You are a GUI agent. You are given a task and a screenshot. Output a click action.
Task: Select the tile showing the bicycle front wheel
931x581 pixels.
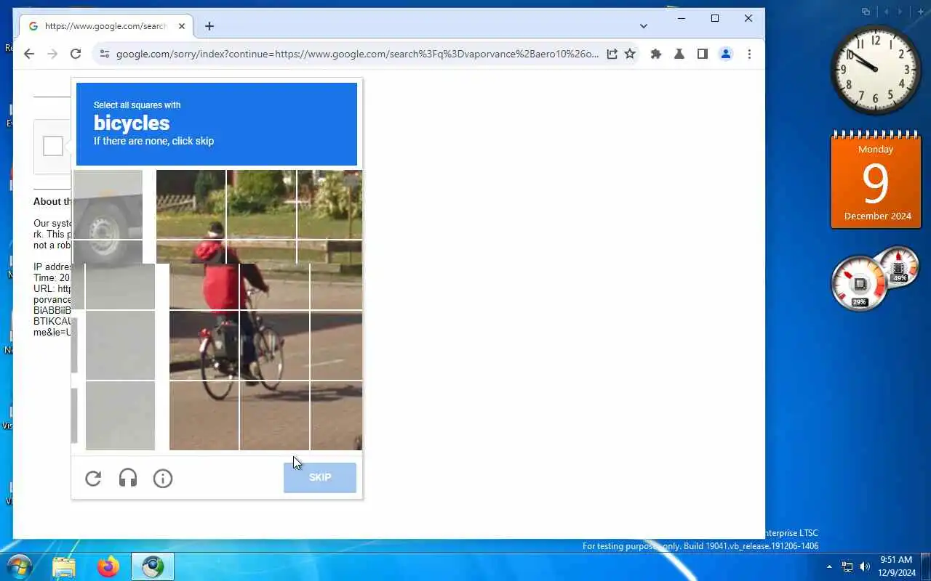pyautogui.click(x=274, y=345)
